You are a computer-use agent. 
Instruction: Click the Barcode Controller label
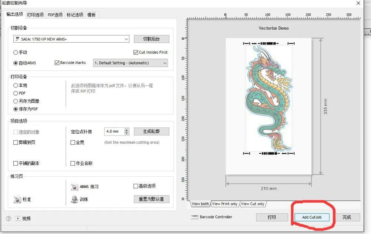216,217
